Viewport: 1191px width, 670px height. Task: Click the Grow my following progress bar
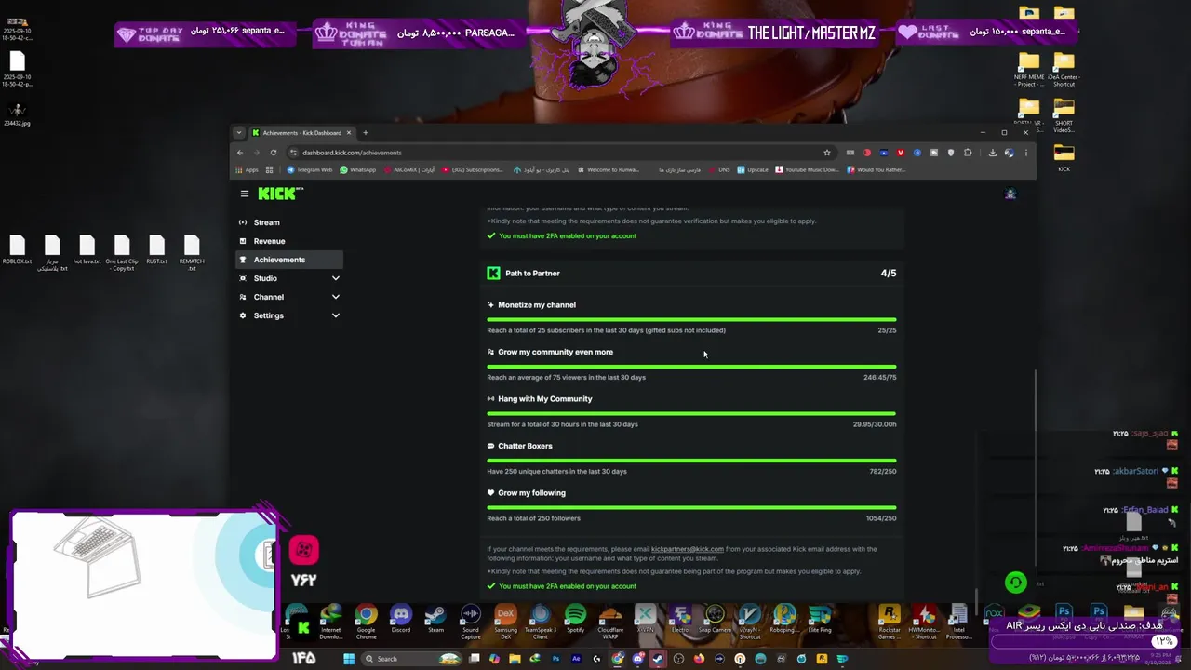click(x=691, y=507)
